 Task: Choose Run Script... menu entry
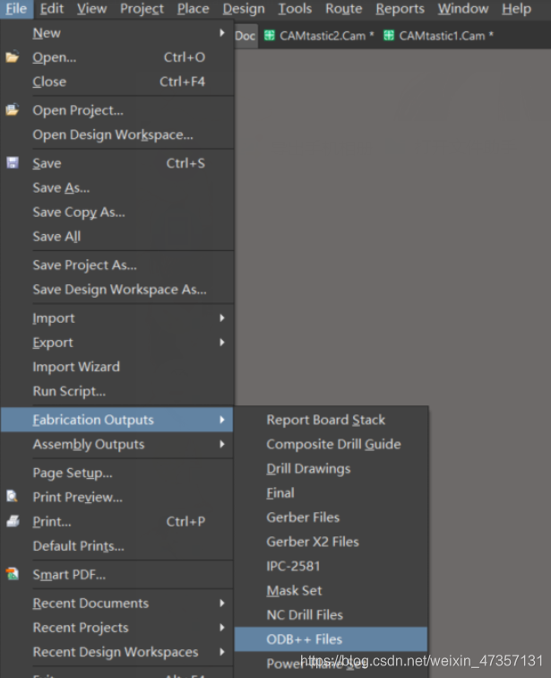117,391
